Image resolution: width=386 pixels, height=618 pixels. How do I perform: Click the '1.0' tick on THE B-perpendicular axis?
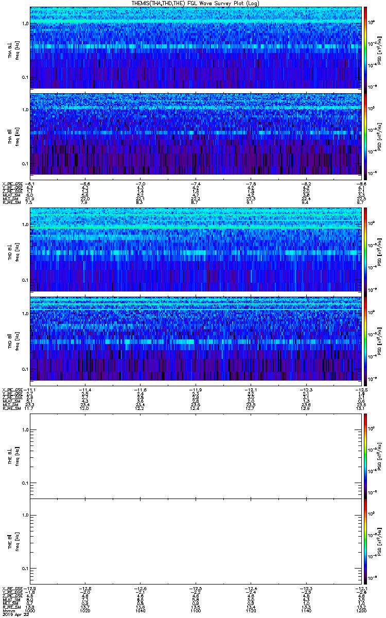click(25, 430)
